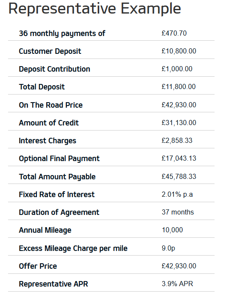Screen dimensions: 226x298
Task: Click the Offer Price row label
Action: point(38,266)
